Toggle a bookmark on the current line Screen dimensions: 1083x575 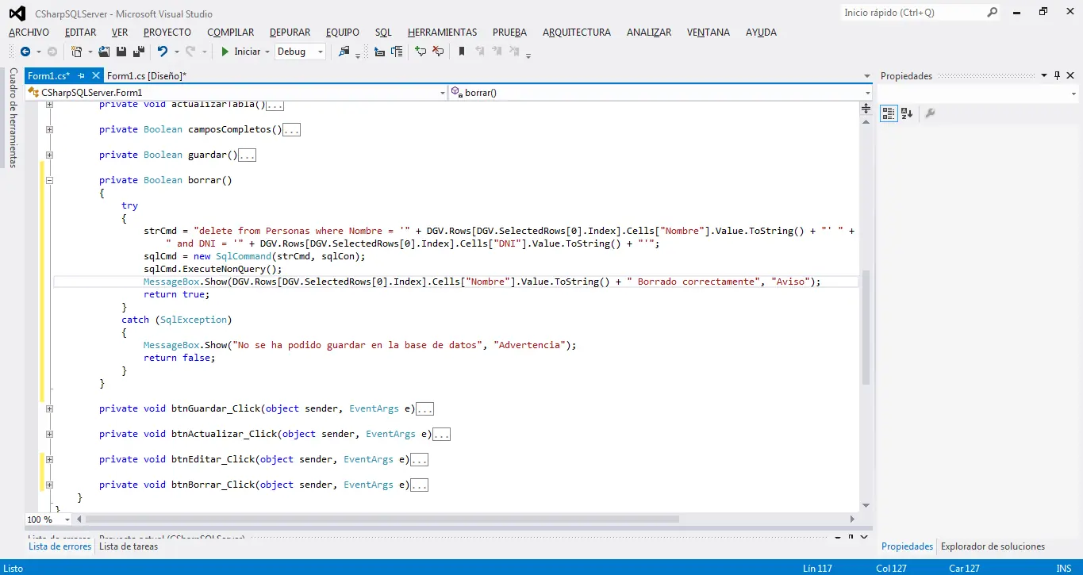461,52
